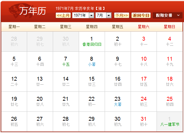This screenshot has height=133, width=184.
Task: Select Saturday July 3 十一
Action: tap(144, 42)
